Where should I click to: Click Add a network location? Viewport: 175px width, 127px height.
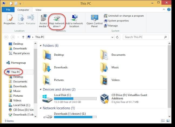pos(74,21)
